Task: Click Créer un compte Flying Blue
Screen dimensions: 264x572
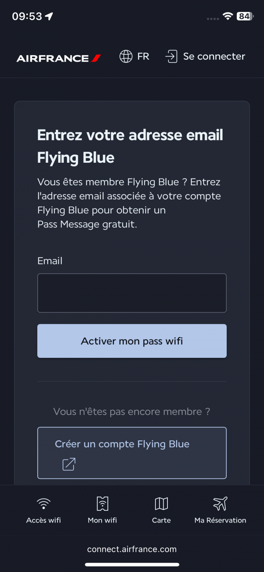Action: pos(122,444)
